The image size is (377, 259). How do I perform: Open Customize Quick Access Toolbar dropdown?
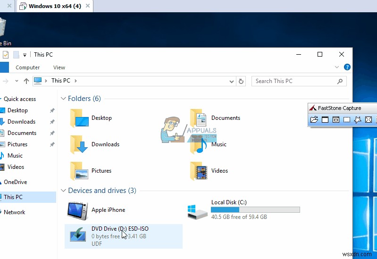(x=25, y=55)
